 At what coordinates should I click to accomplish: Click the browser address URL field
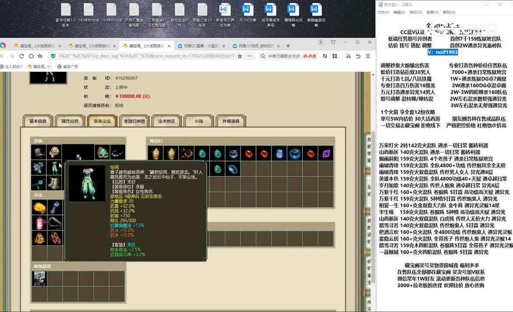(x=146, y=56)
